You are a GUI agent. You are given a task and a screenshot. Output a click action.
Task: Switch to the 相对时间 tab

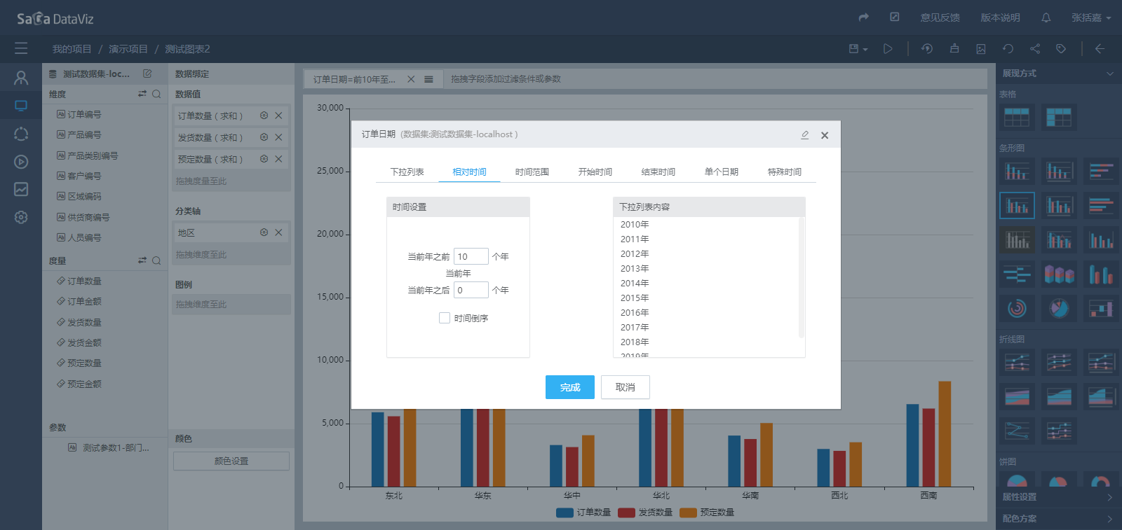[469, 172]
